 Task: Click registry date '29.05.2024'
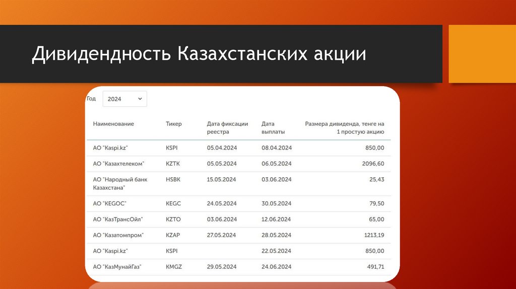click(222, 267)
